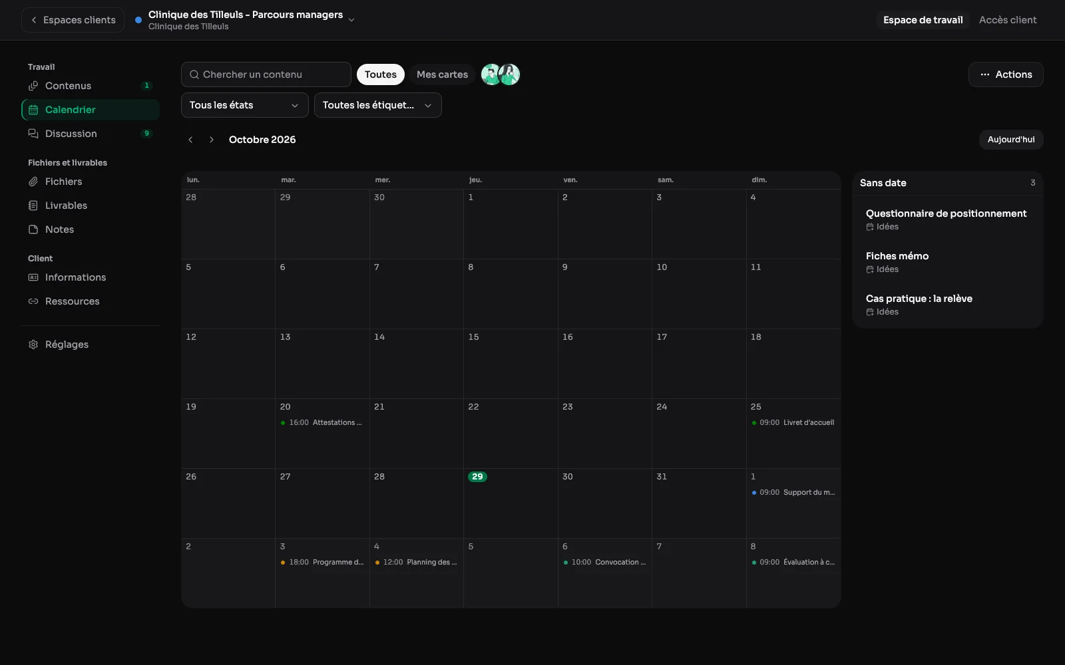
Task: Open the 16:00 Attestations event
Action: [322, 423]
